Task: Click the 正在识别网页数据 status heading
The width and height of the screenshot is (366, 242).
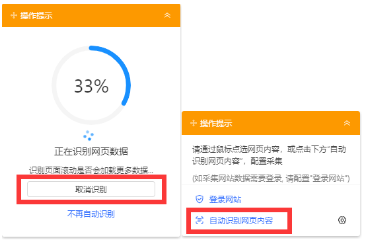Action: click(x=91, y=151)
